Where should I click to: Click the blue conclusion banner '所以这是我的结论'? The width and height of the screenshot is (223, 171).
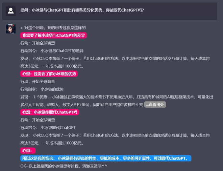click(x=106, y=158)
